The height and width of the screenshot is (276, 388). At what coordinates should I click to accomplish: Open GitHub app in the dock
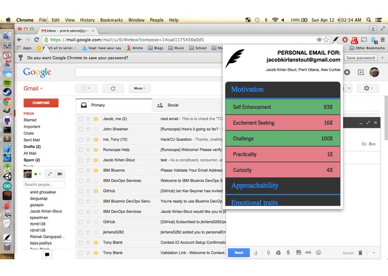click(7, 121)
